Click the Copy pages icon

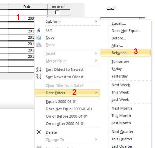(x=39, y=37)
